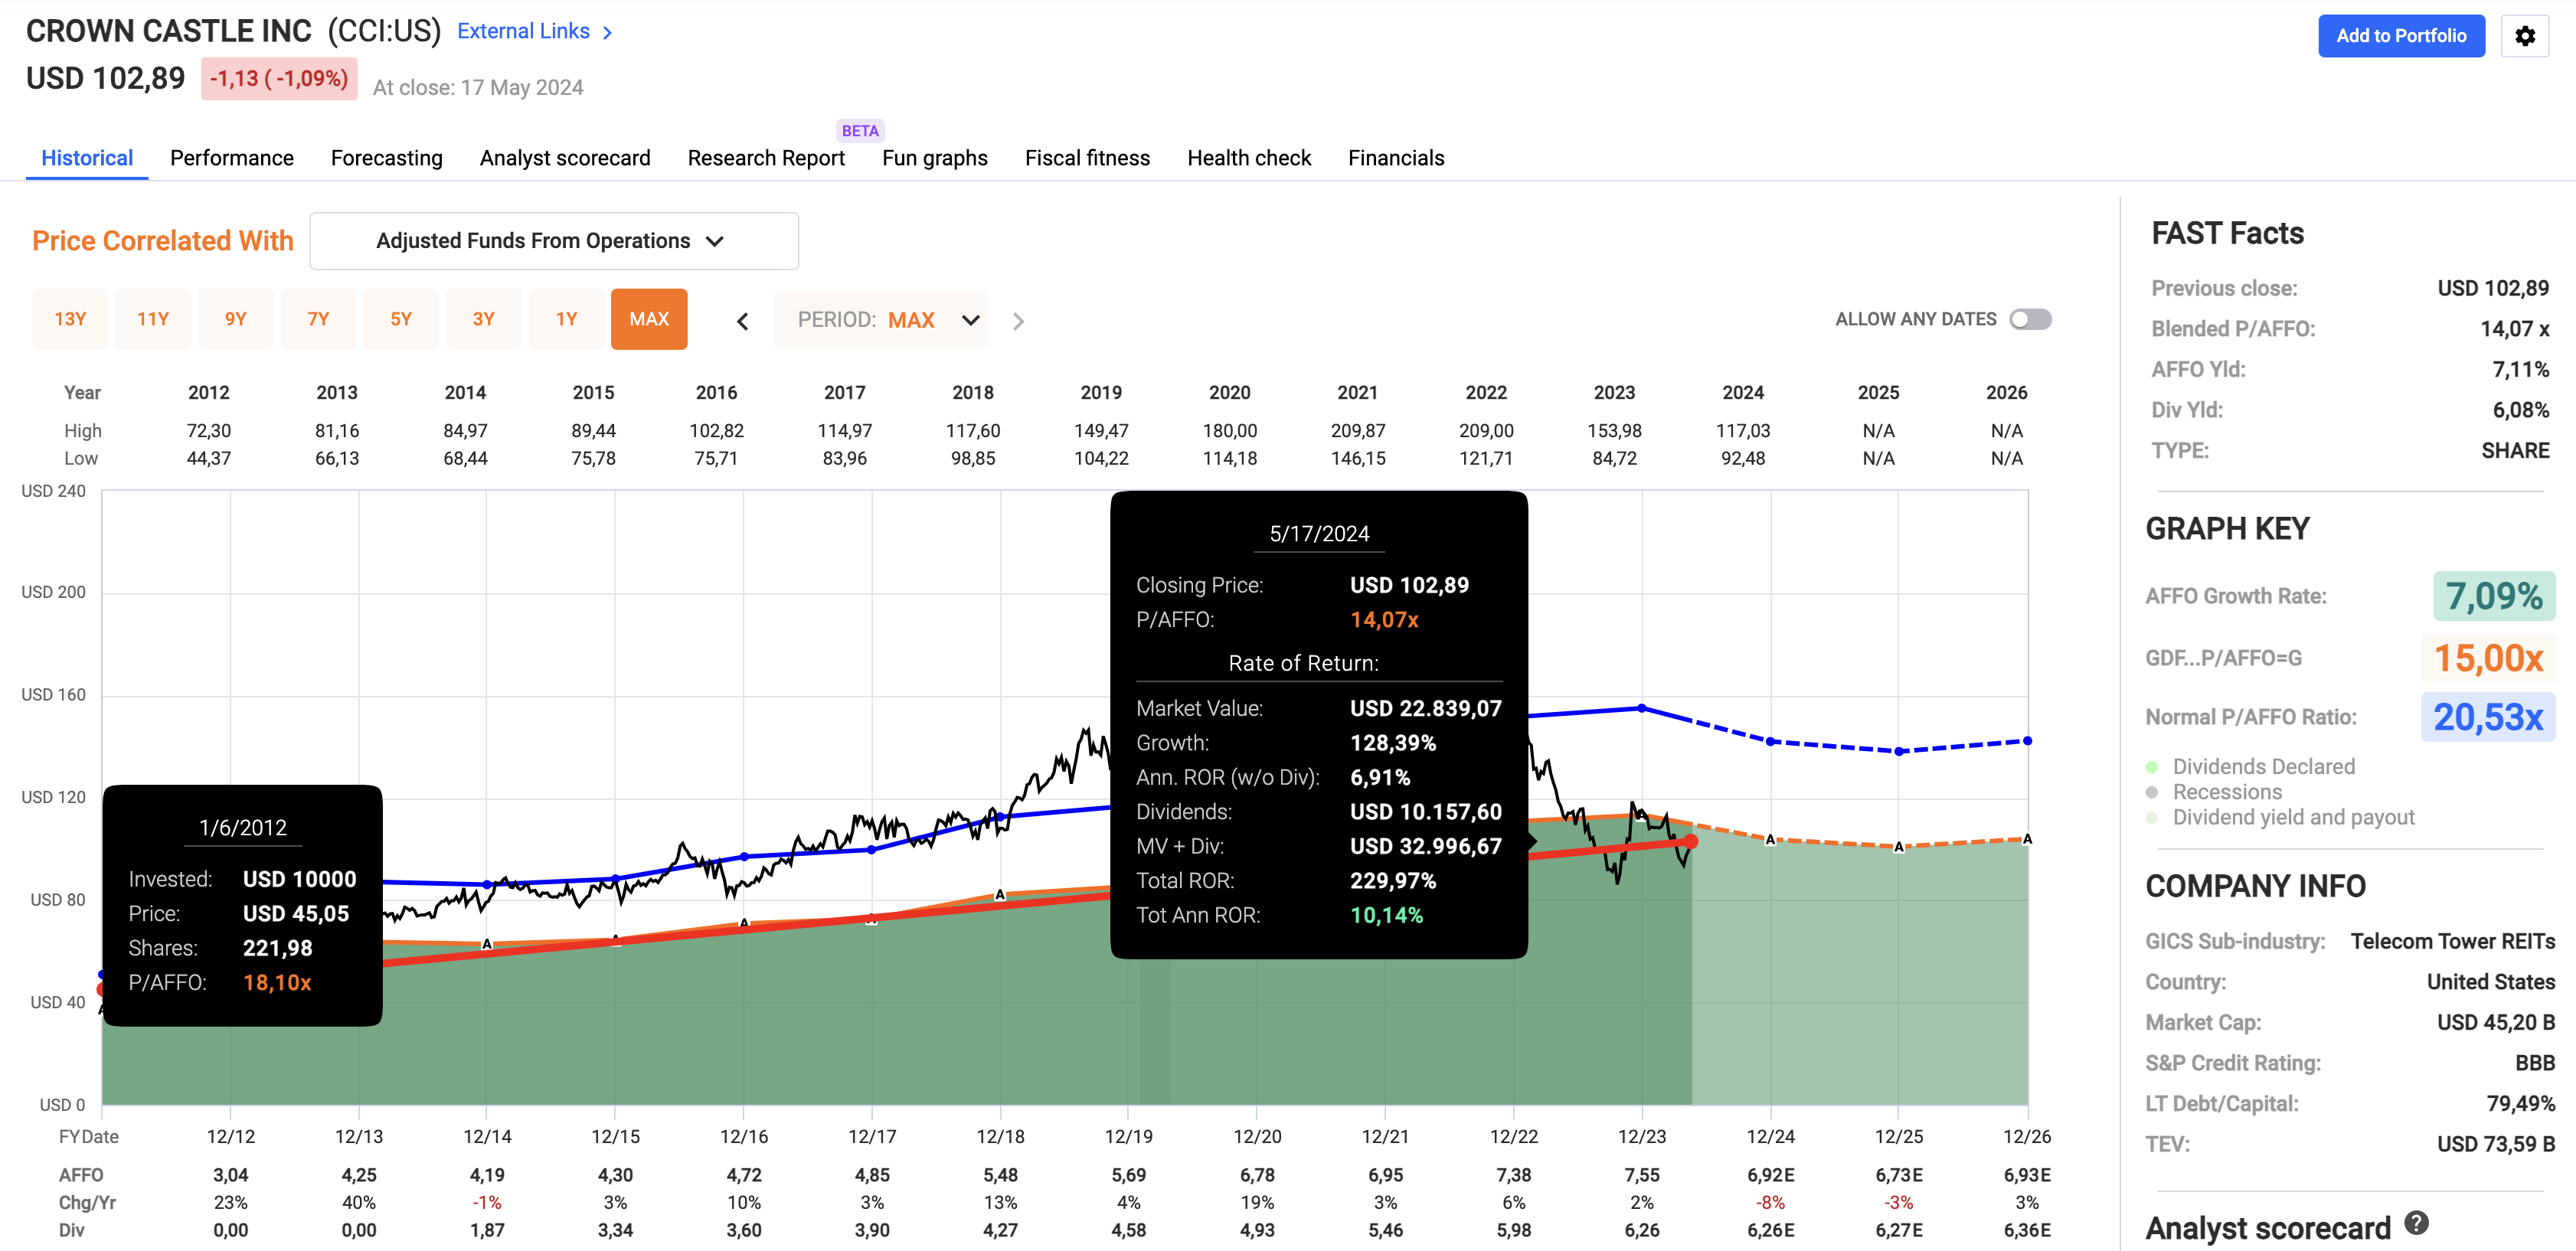This screenshot has height=1251, width=2576.
Task: Toggle Recessions legend indicator
Action: pos(2152,792)
